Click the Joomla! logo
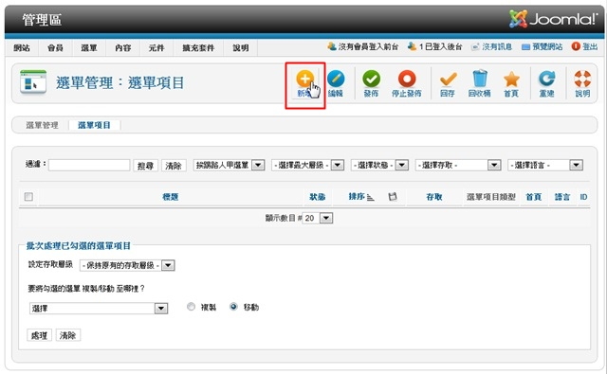607x374 pixels. (554, 19)
